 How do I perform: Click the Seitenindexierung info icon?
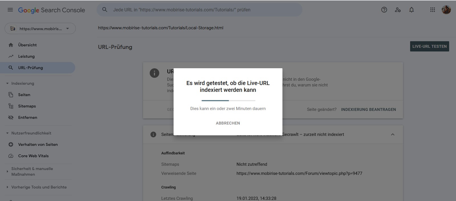(x=153, y=134)
